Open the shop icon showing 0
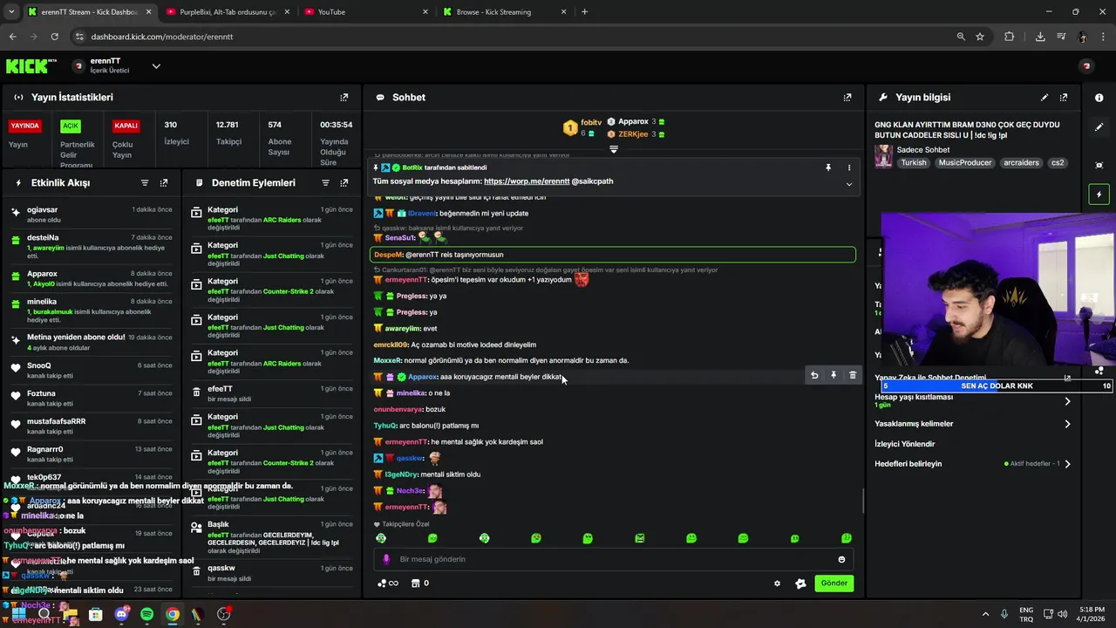The image size is (1116, 628). click(419, 584)
